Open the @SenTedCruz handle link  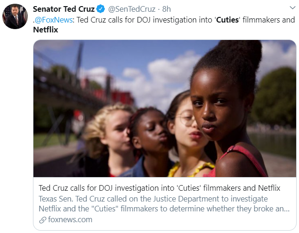click(x=131, y=8)
